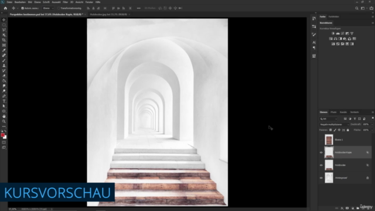Select the Type tool
Image resolution: width=375 pixels, height=211 pixels.
pos(4,101)
